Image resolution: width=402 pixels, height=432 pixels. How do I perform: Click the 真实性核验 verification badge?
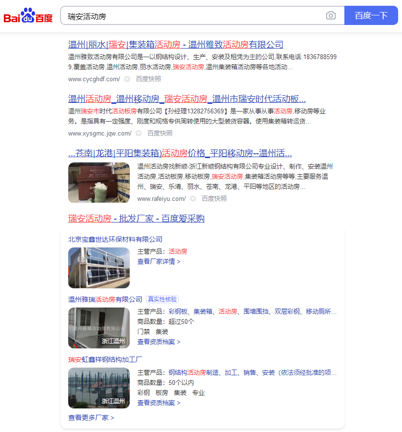pos(162,299)
